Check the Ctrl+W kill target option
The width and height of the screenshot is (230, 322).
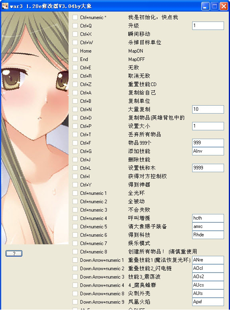click(x=75, y=42)
